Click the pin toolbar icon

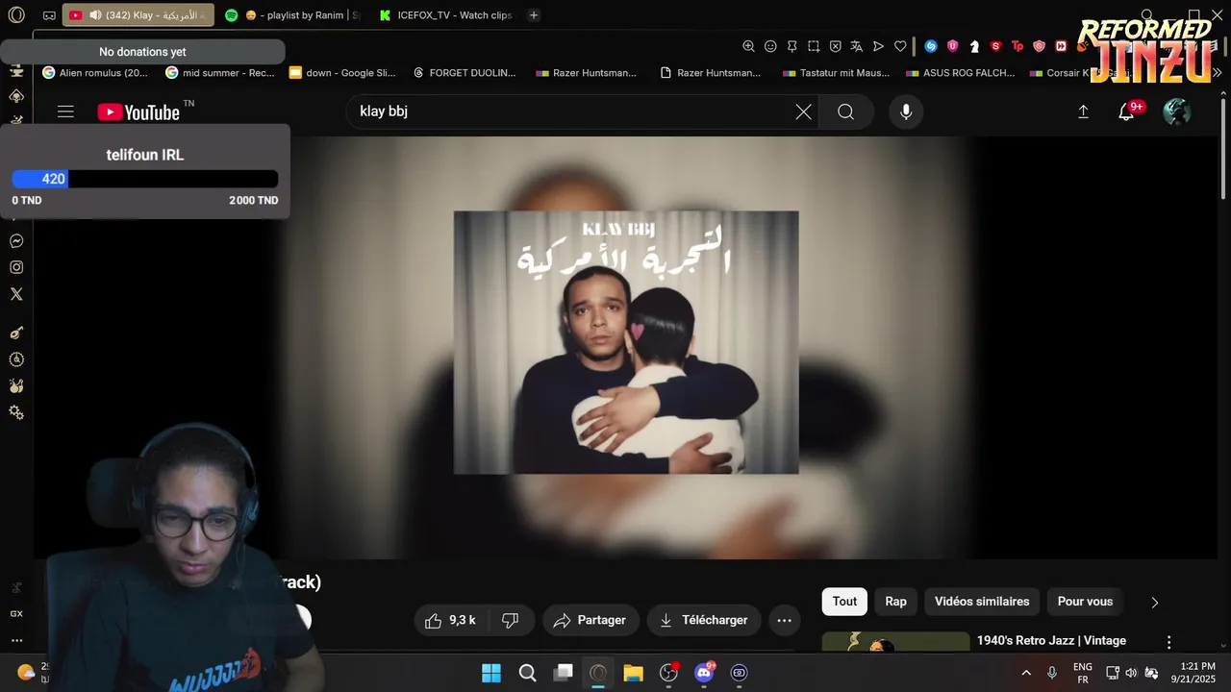(x=791, y=46)
